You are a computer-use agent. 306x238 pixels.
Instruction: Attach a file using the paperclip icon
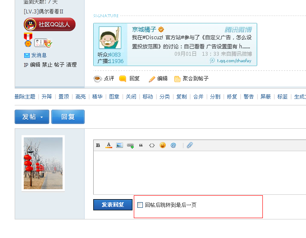(189, 145)
